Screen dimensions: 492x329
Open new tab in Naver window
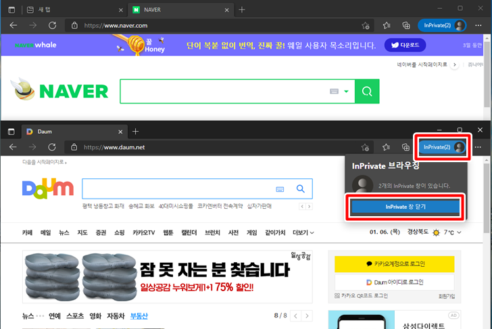[242, 9]
